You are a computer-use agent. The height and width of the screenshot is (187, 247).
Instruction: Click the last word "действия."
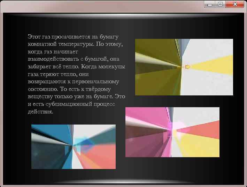coord(40,112)
